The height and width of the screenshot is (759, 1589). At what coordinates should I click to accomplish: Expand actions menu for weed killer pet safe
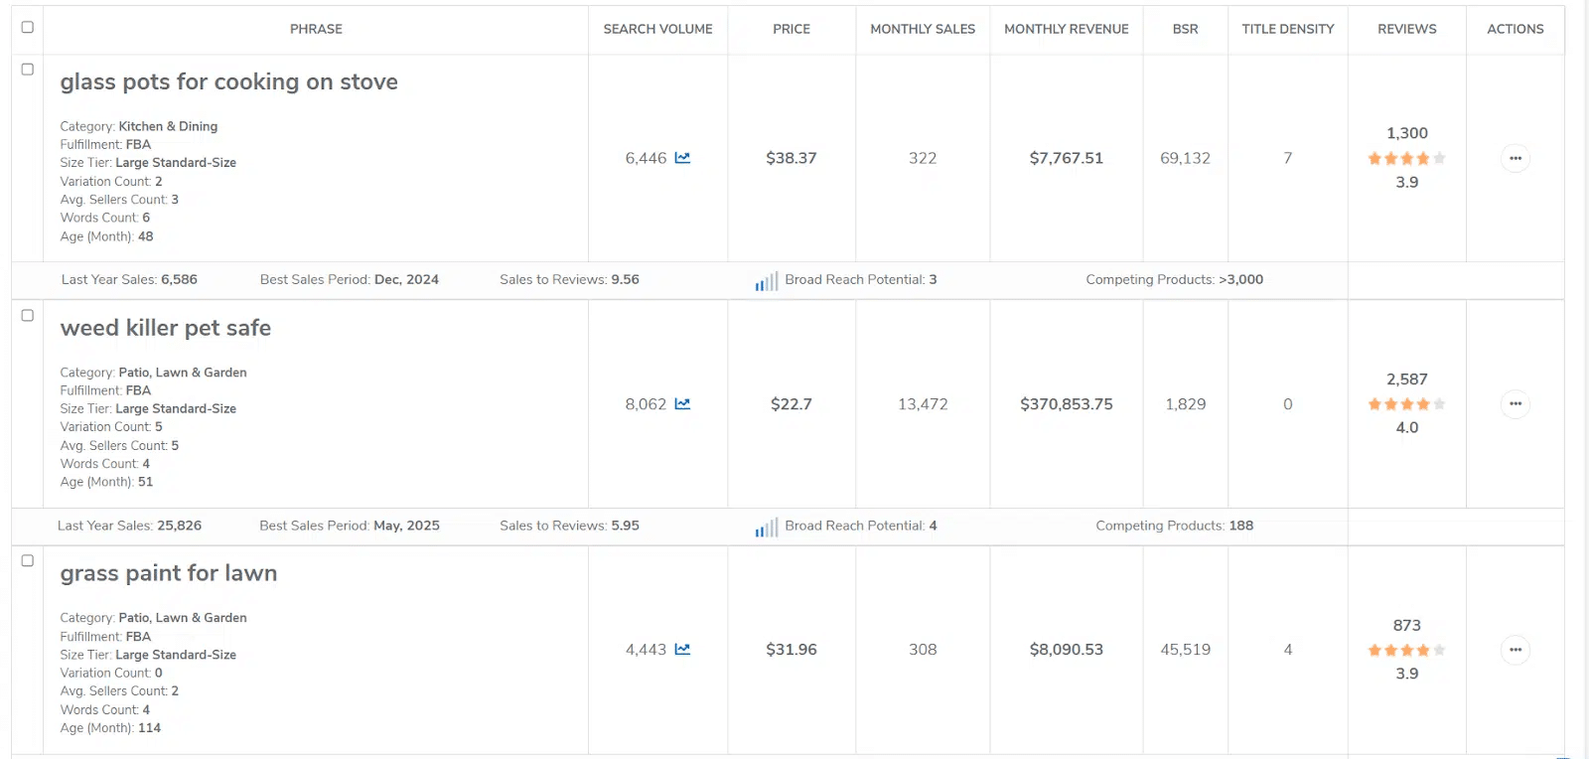point(1515,404)
